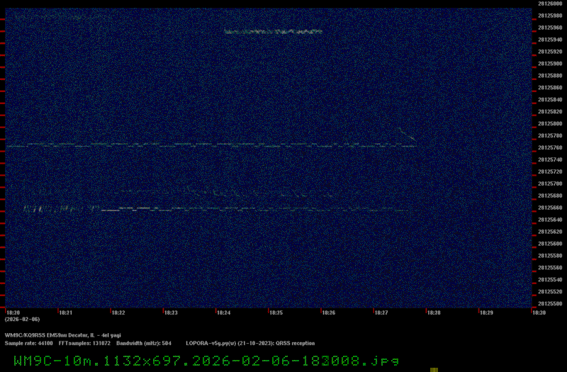Viewport: 567px width, 372px height.
Task: Click the 28125820 frequency label
Action: click(x=550, y=112)
